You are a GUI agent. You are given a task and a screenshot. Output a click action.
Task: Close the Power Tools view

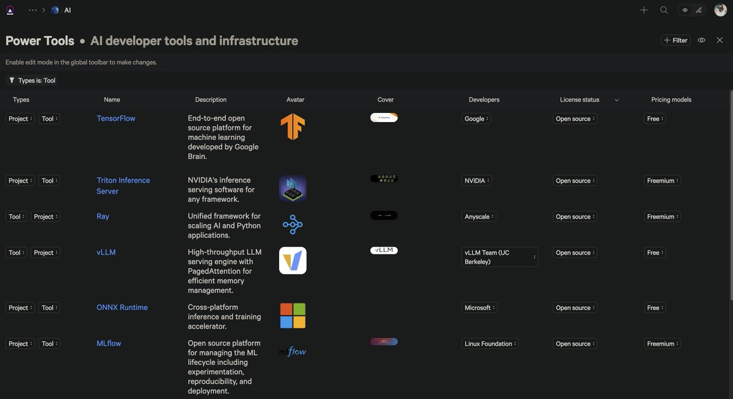(720, 40)
